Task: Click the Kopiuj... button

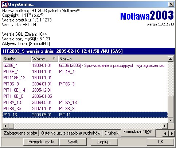Action: click(x=104, y=142)
